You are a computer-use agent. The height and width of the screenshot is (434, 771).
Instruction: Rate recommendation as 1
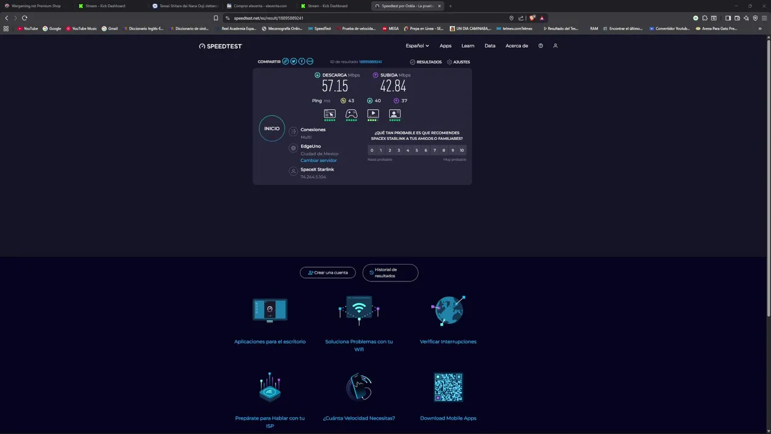click(381, 150)
